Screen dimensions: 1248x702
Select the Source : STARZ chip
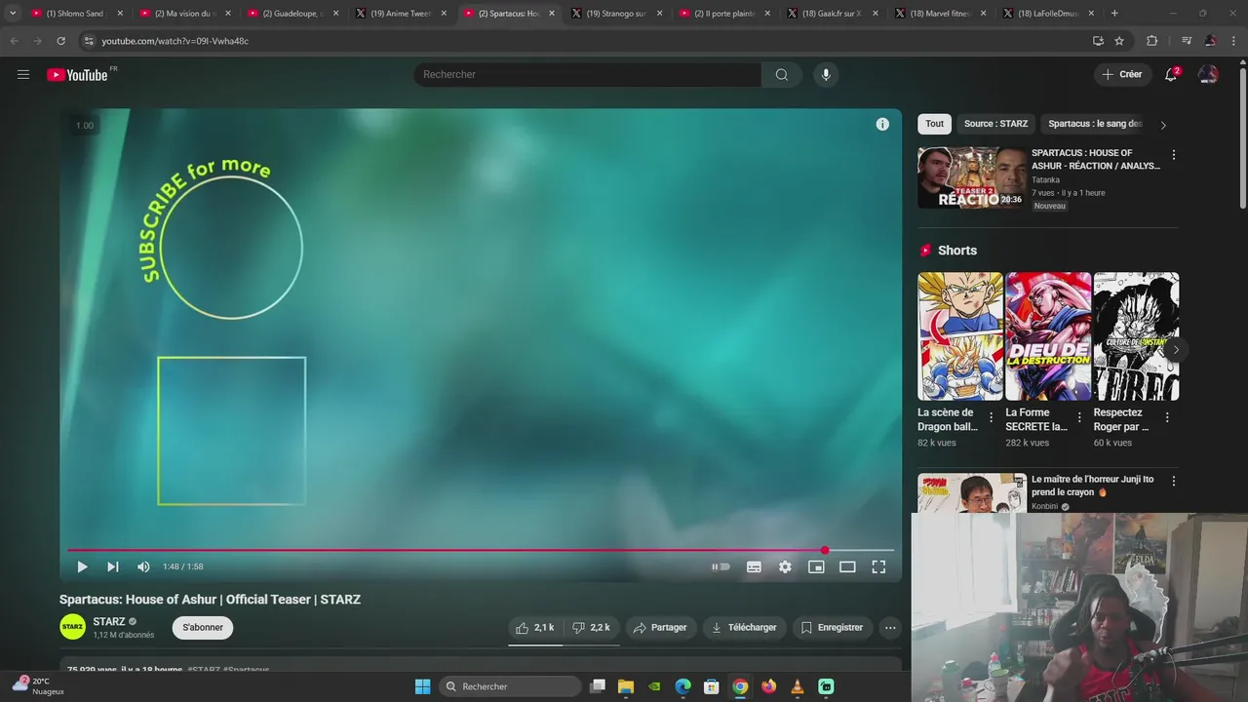click(995, 124)
